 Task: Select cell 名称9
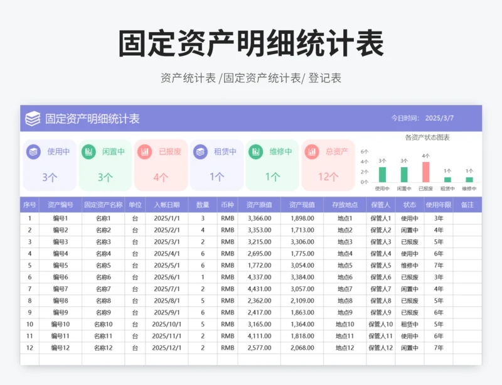(x=103, y=313)
